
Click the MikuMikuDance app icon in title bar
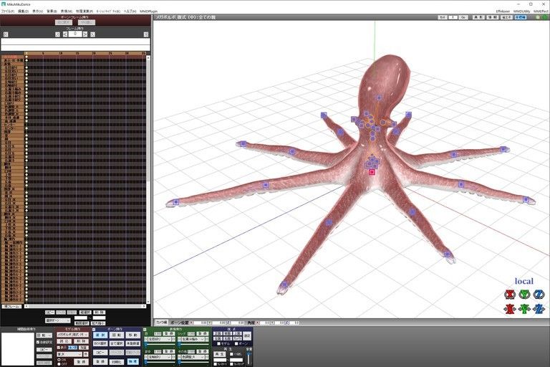(x=3, y=4)
